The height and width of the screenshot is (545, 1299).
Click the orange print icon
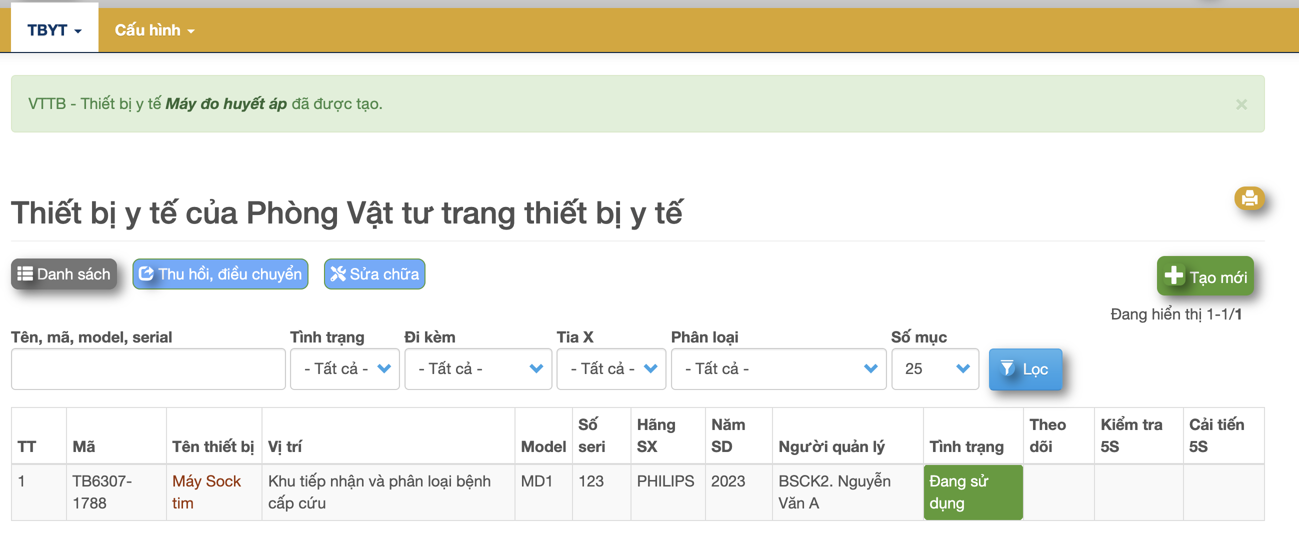pos(1249,197)
